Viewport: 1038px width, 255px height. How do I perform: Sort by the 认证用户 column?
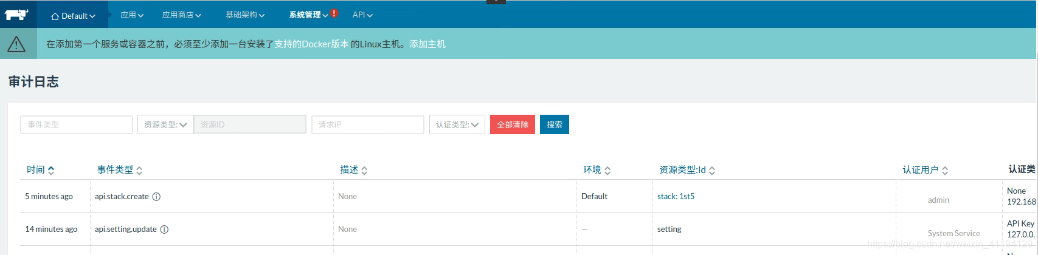(x=926, y=170)
